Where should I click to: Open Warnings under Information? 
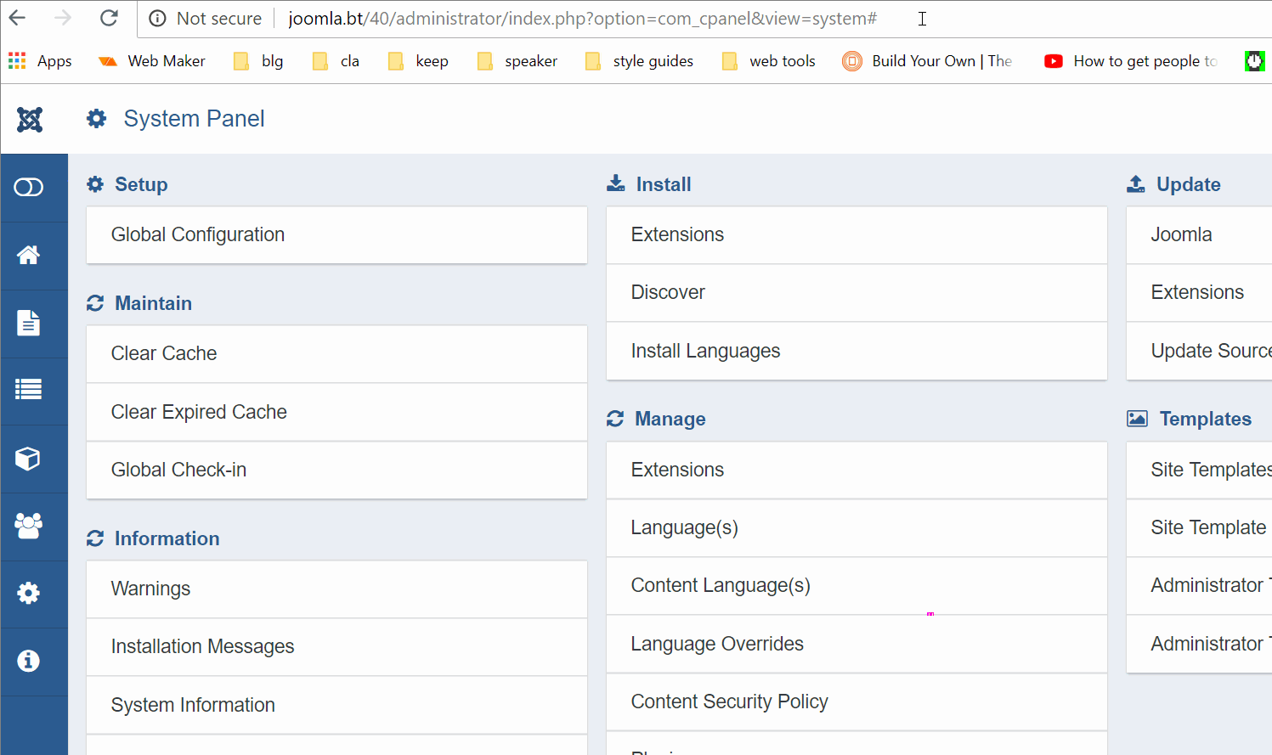[x=336, y=589]
